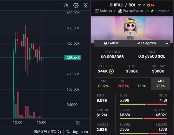Click the SELLS 4,181 count

pos(163,100)
